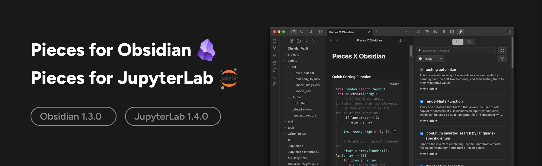
Task: Open the file explorer folder icon
Action: point(293,32)
